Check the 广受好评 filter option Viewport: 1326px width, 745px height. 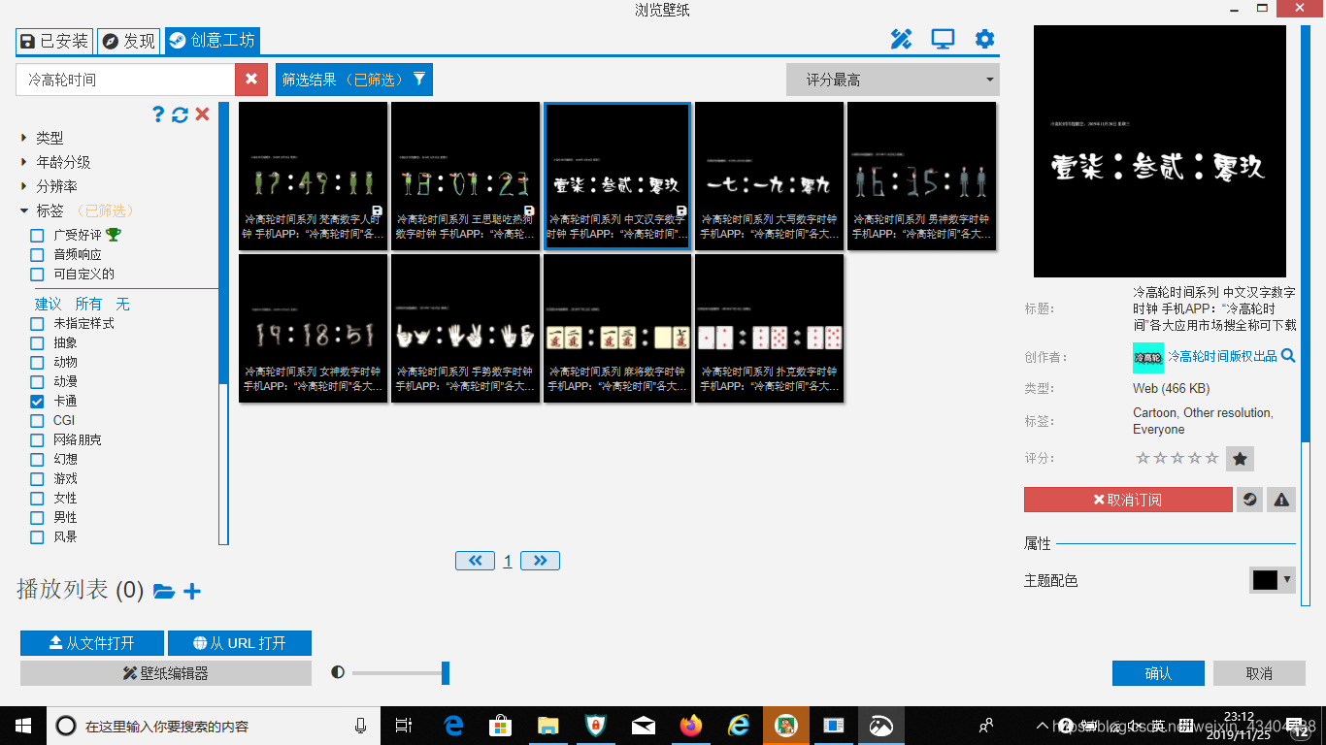(36, 234)
